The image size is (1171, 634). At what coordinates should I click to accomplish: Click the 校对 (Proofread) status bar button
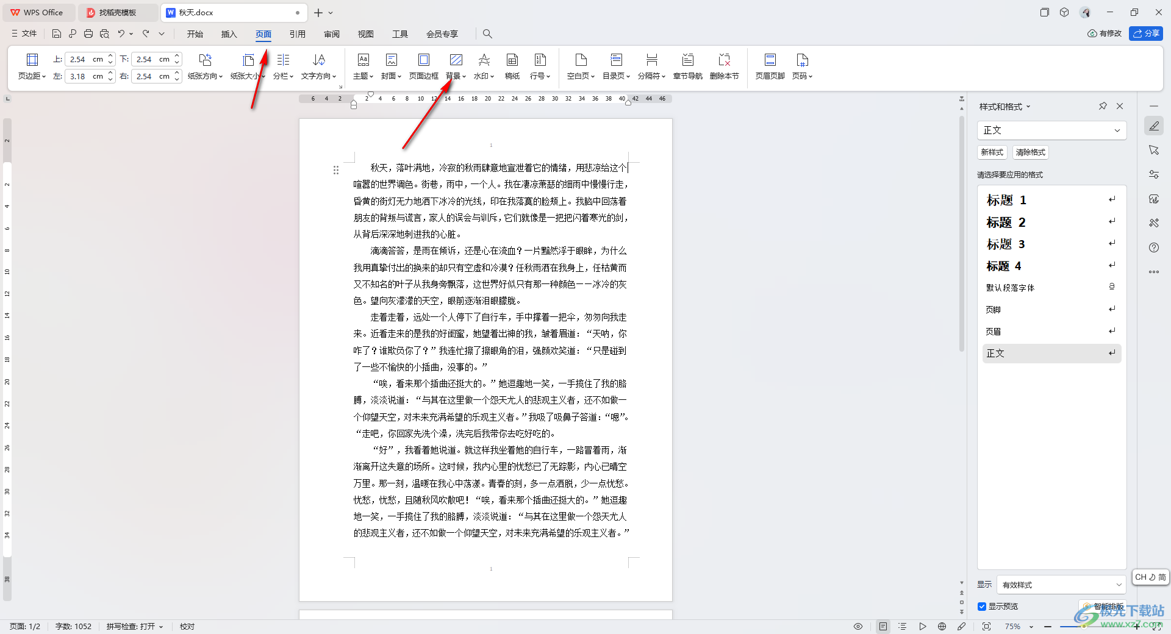[187, 626]
